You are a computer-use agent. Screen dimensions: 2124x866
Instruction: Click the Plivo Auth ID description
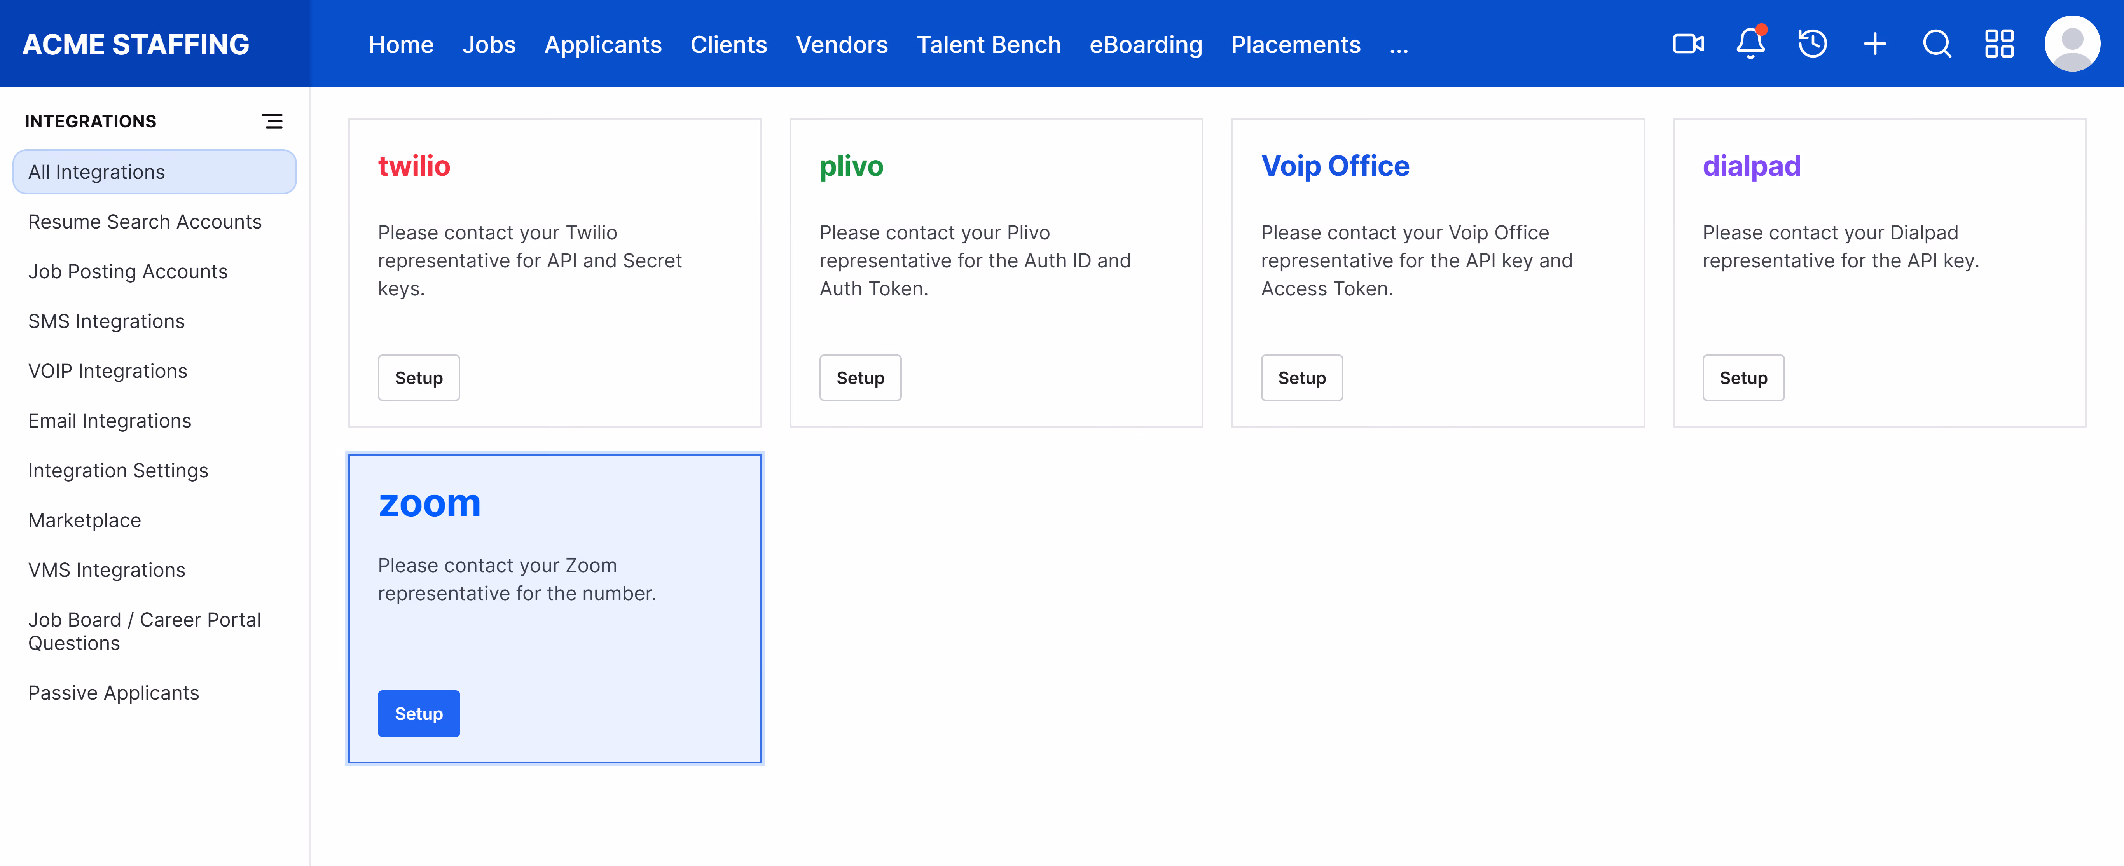[x=975, y=261]
